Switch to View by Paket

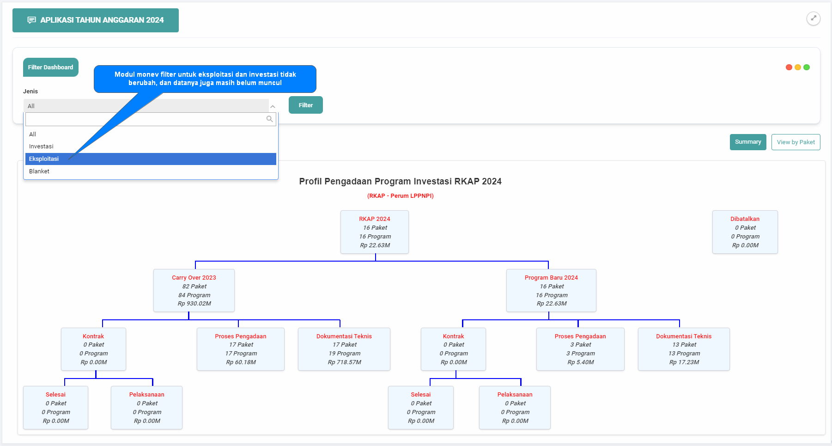click(x=796, y=142)
